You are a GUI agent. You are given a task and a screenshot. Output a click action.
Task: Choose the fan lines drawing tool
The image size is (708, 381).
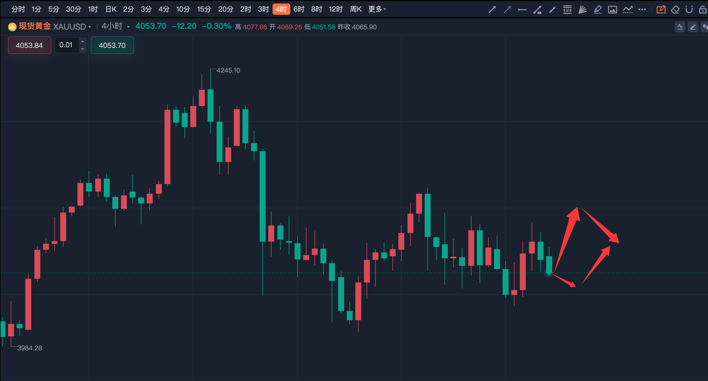pyautogui.click(x=582, y=10)
